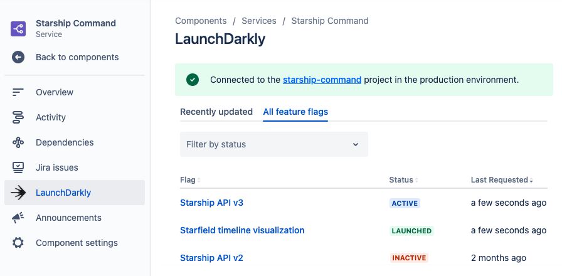Click the green connected checkmark icon
The height and width of the screenshot is (276, 562).
click(193, 80)
